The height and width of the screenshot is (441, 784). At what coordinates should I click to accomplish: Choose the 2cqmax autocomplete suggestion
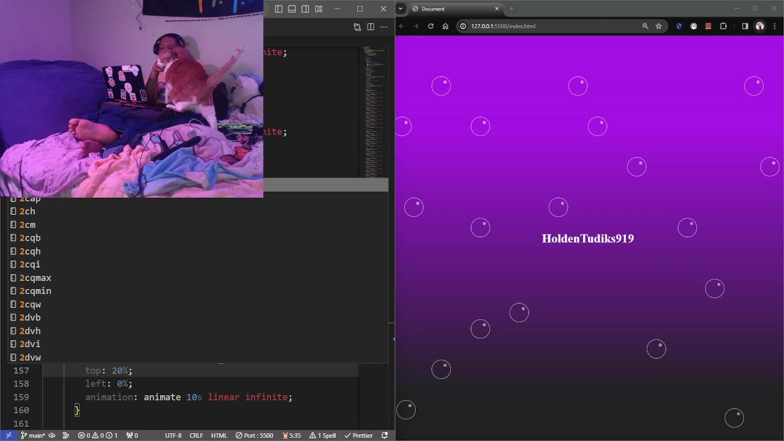[35, 278]
